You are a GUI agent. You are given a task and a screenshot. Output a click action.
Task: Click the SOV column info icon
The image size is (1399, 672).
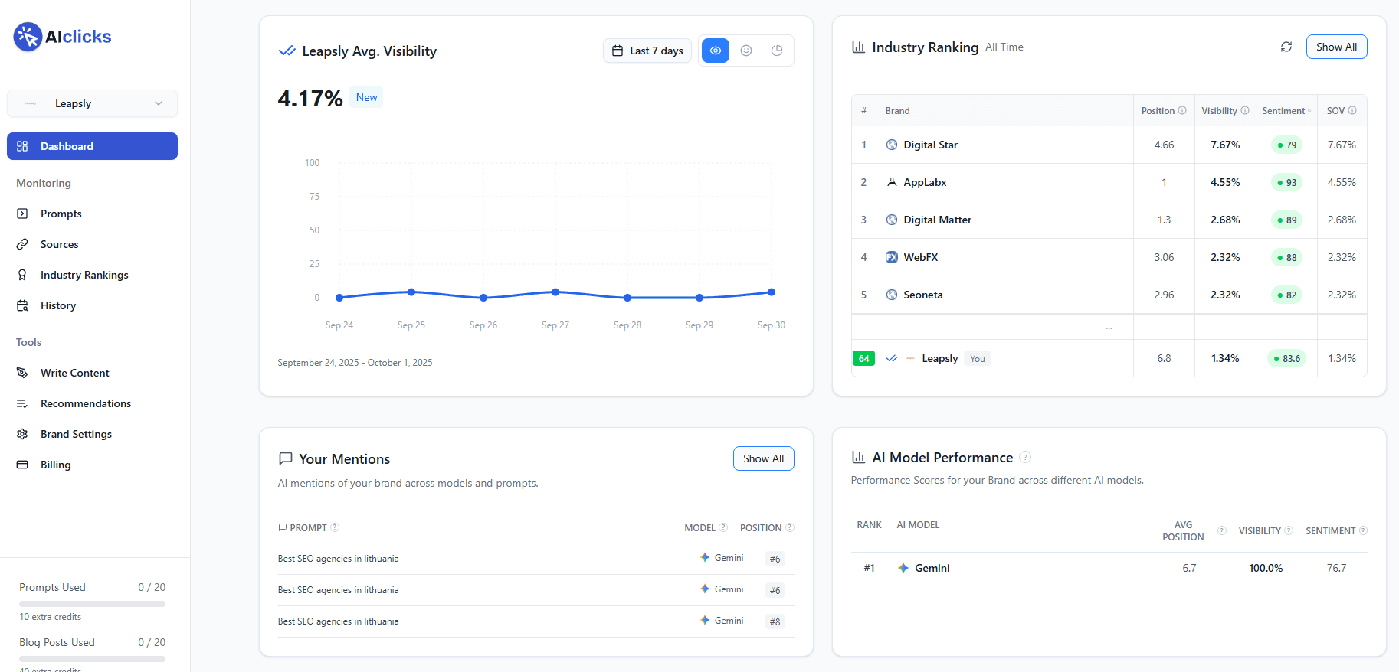click(1352, 110)
